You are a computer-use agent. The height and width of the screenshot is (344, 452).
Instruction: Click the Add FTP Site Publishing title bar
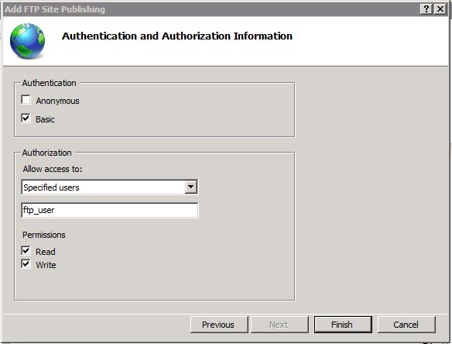(x=211, y=9)
